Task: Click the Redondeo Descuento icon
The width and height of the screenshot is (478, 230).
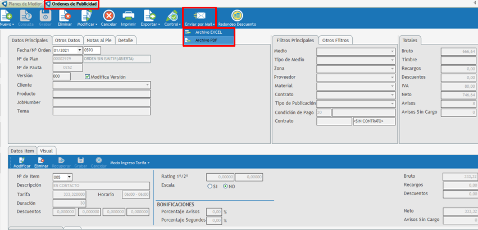Action: pos(237,16)
